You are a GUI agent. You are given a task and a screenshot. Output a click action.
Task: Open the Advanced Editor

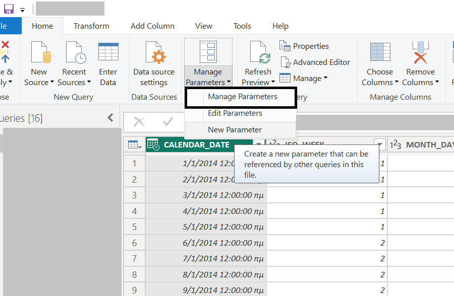(x=315, y=62)
